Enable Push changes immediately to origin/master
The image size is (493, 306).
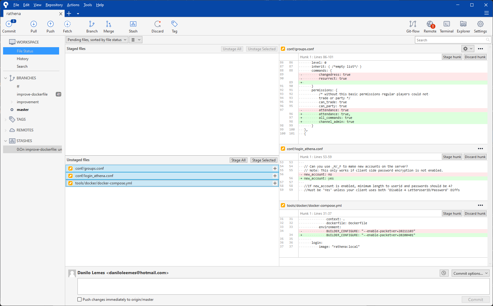pyautogui.click(x=79, y=299)
